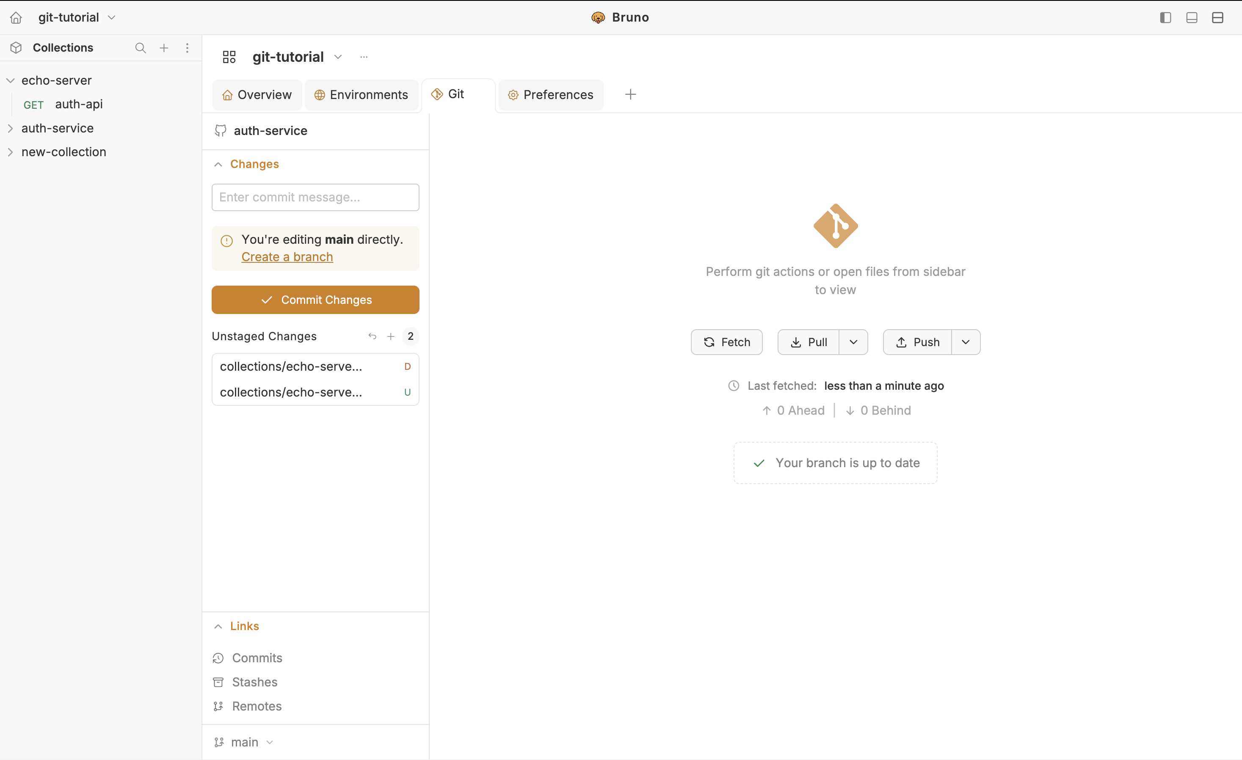Toggle the left sidebar layout icon
The image size is (1242, 760).
1165,18
